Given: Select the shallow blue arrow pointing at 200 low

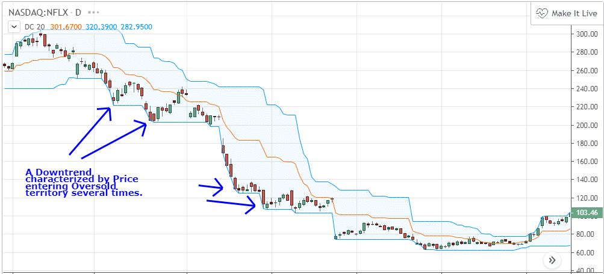Looking at the screenshot, I should pos(114,142).
